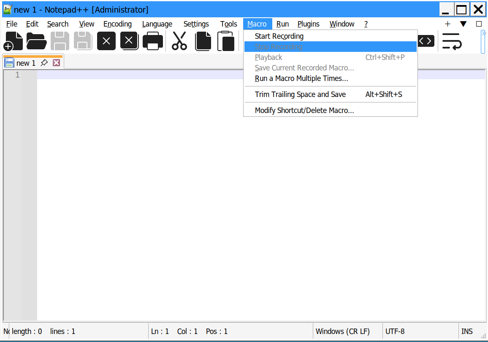Open the tab list dropdown arrow
This screenshot has height=342, width=488.
(x=463, y=24)
